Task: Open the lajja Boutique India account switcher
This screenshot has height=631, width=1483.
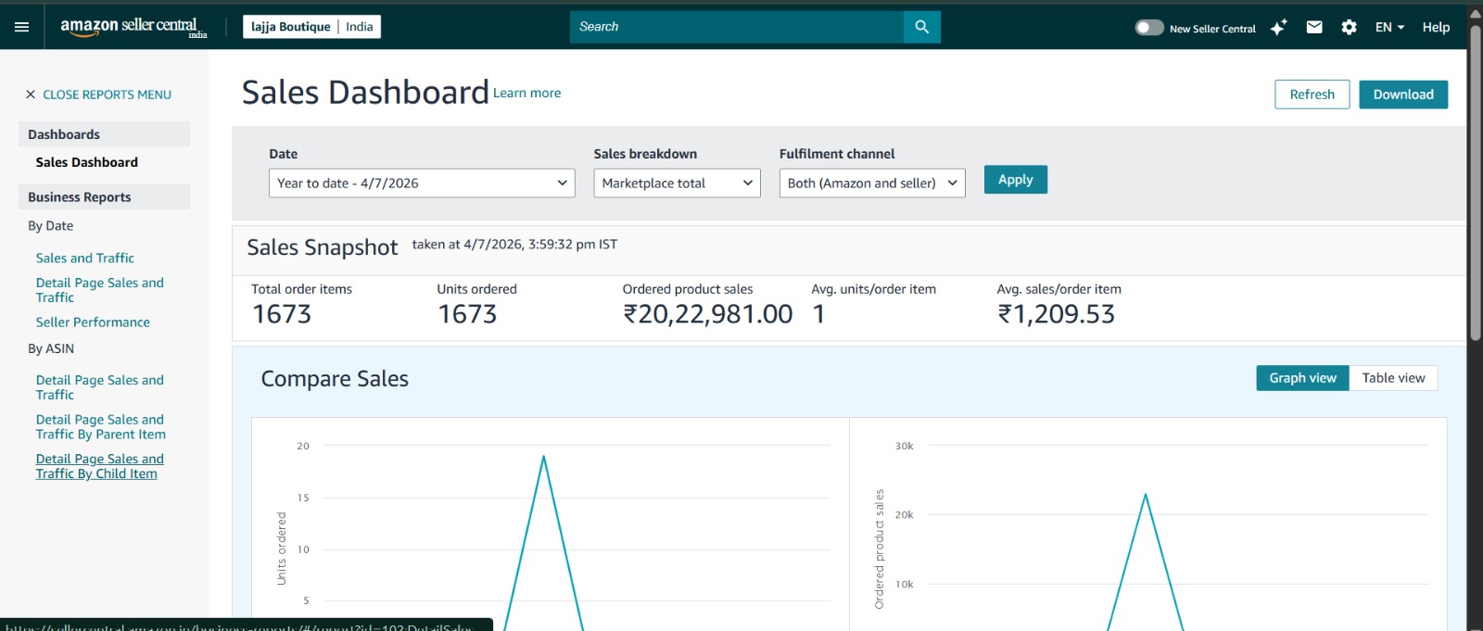Action: pyautogui.click(x=311, y=27)
